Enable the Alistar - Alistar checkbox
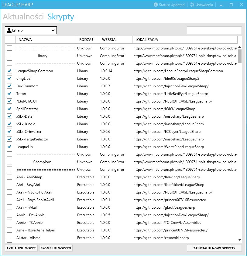Screen dimensions: 247x256 (x=9, y=238)
